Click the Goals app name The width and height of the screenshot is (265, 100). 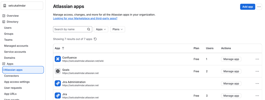tap(66, 70)
